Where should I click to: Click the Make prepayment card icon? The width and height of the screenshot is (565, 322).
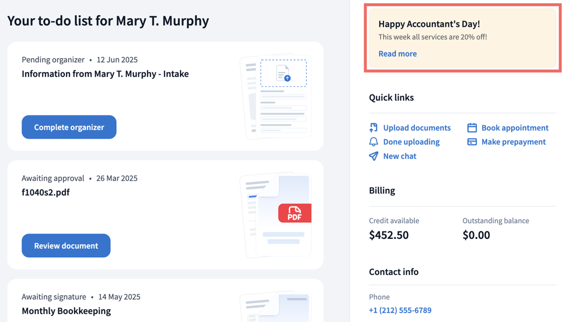[472, 142]
